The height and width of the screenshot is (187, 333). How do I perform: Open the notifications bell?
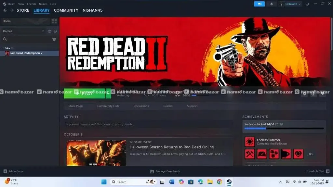coord(272,4)
